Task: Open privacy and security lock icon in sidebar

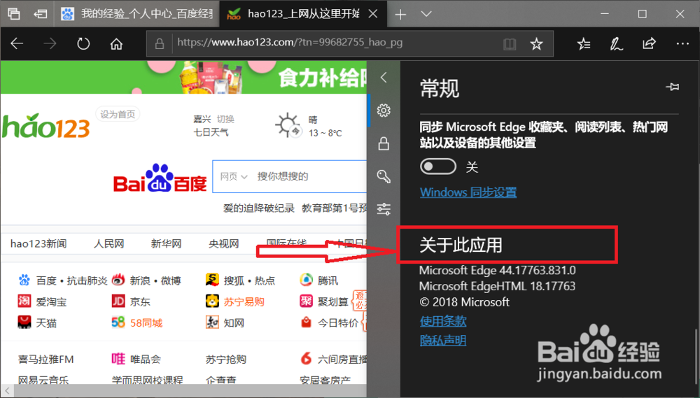Action: [384, 143]
